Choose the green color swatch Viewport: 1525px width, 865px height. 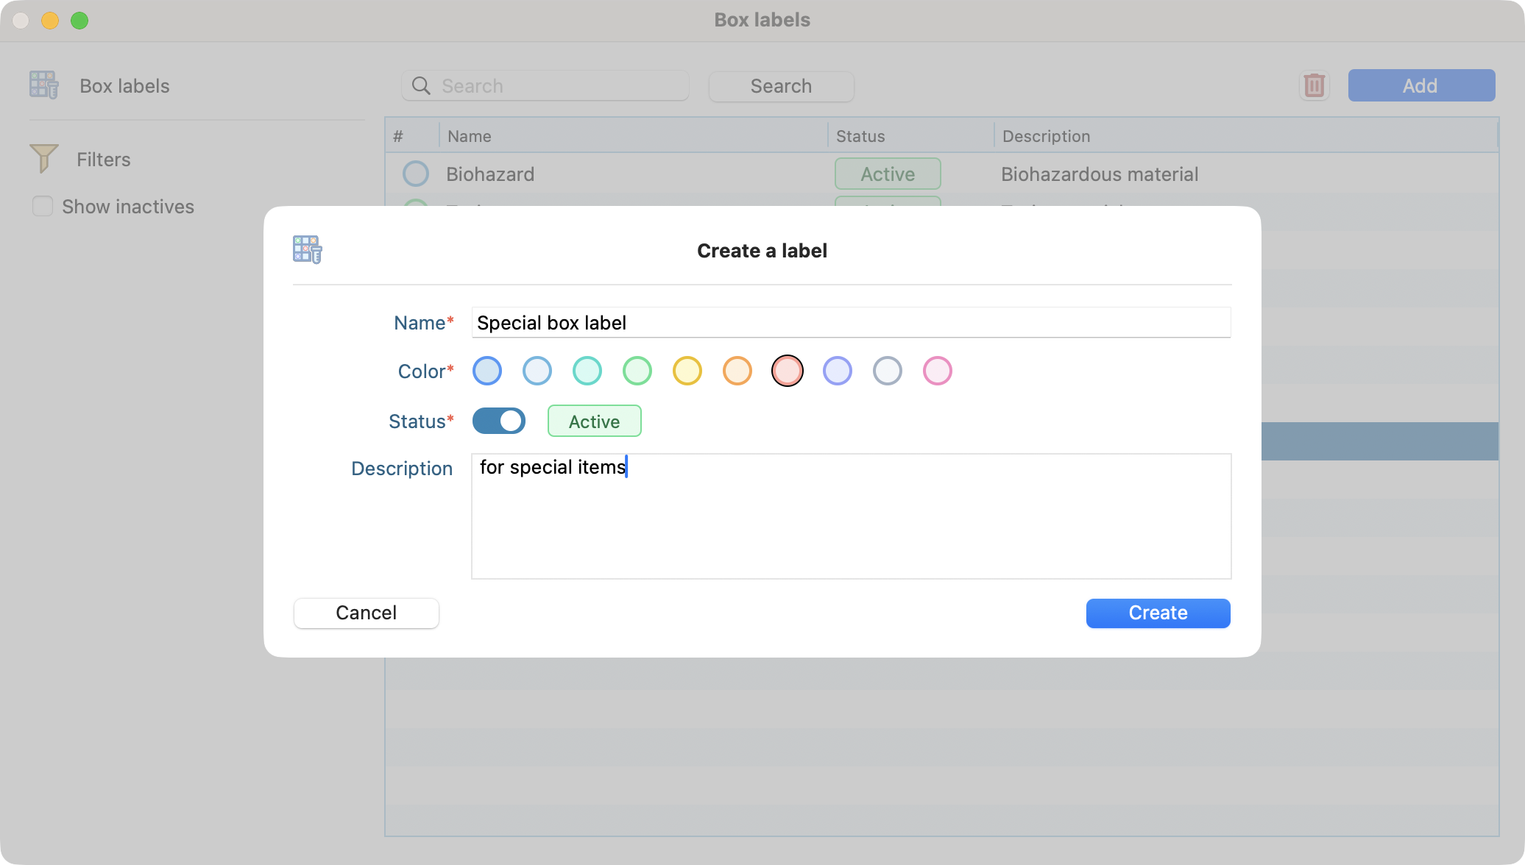[637, 371]
